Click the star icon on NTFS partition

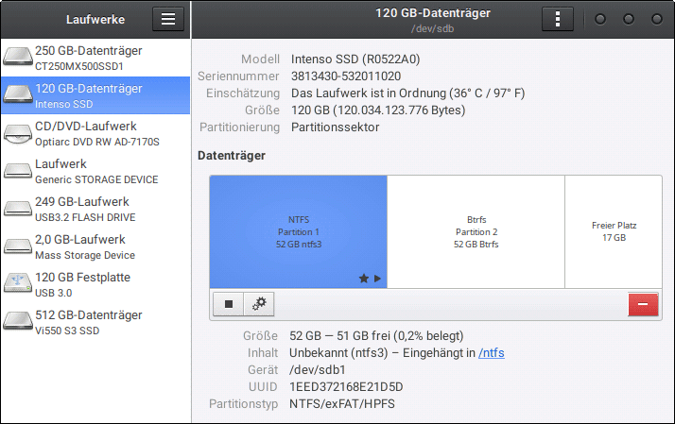click(x=364, y=279)
